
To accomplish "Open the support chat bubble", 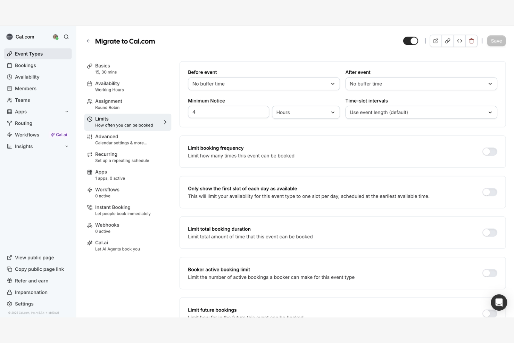I will click(x=499, y=302).
